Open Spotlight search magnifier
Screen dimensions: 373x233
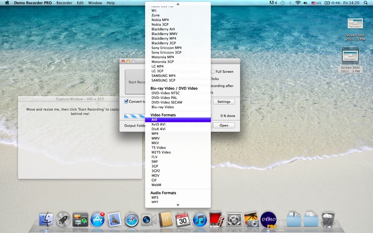coord(366,3)
